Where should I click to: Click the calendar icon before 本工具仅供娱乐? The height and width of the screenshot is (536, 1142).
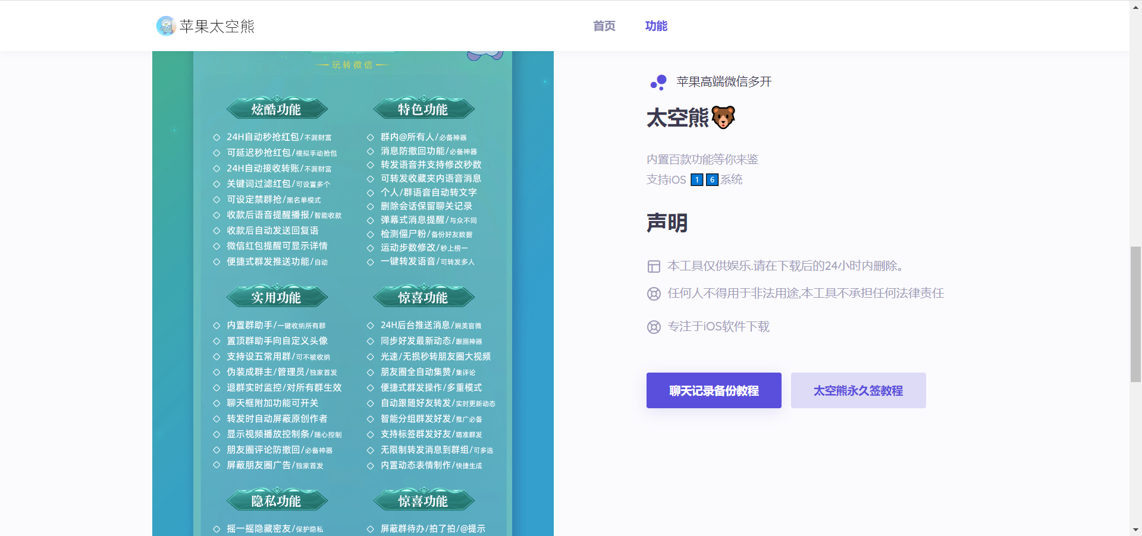[x=654, y=266]
